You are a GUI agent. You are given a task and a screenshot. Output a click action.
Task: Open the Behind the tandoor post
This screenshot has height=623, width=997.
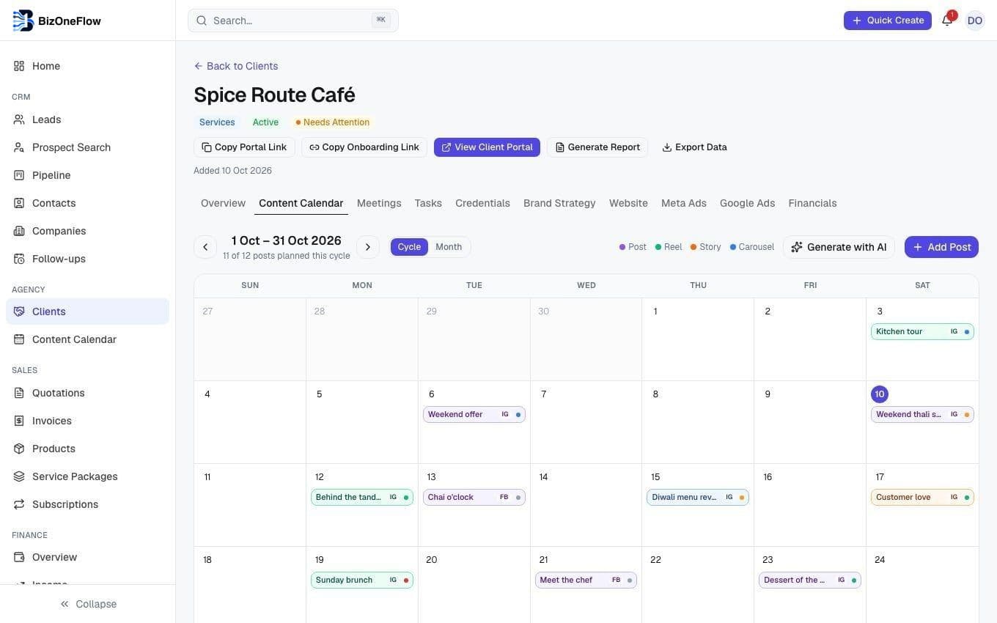(362, 497)
